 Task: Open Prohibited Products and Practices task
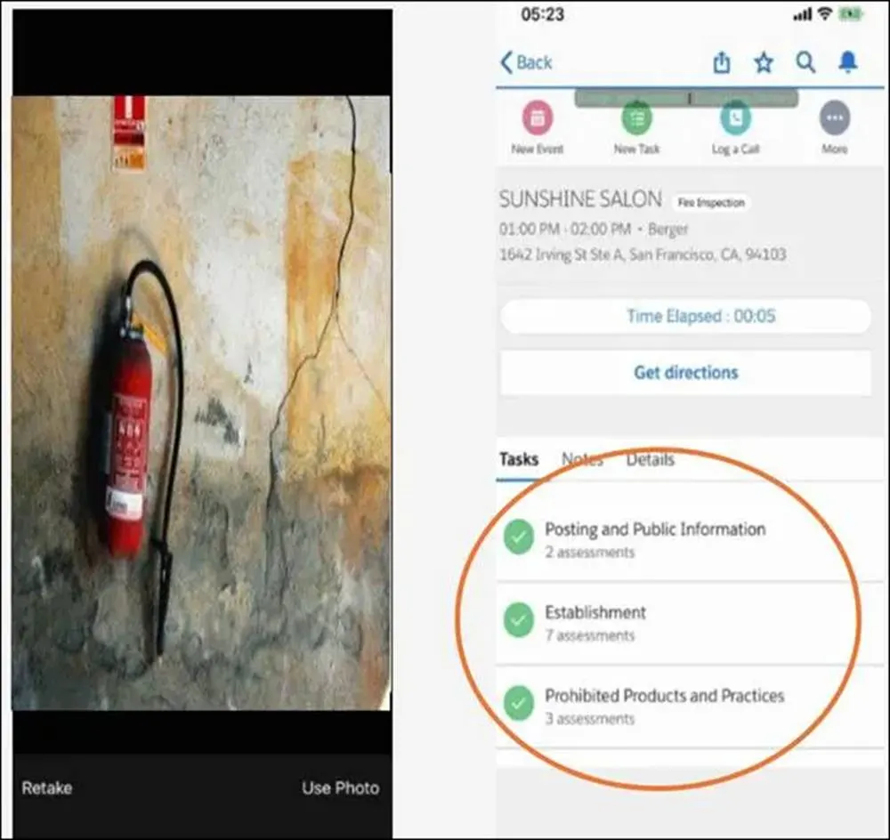[x=690, y=706]
